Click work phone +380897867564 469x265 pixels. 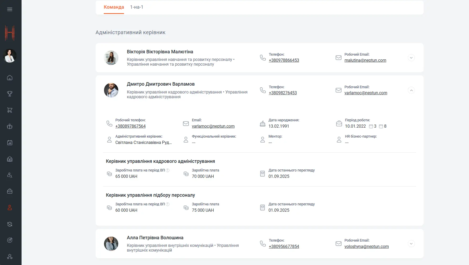pyautogui.click(x=130, y=126)
